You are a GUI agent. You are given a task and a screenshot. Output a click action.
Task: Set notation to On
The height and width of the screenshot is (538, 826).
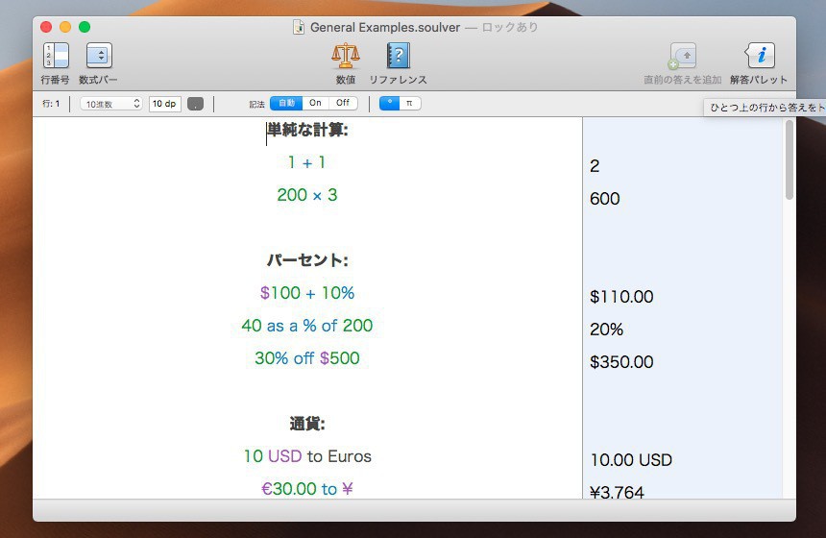(x=316, y=104)
